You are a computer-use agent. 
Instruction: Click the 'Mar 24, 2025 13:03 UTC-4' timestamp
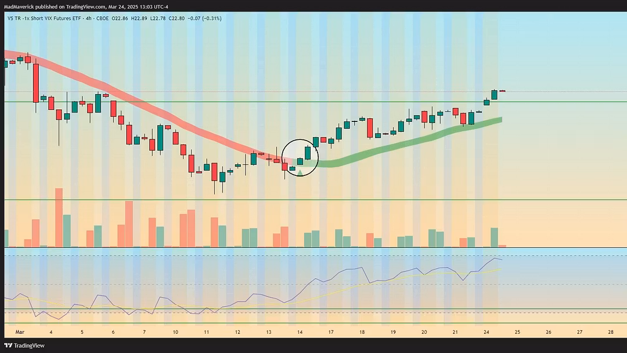138,7
